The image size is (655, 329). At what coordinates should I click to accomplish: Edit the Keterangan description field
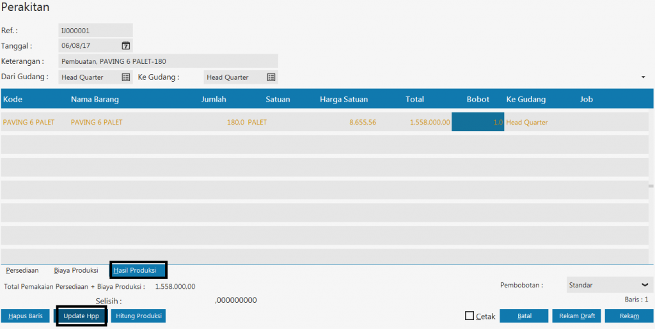point(168,61)
